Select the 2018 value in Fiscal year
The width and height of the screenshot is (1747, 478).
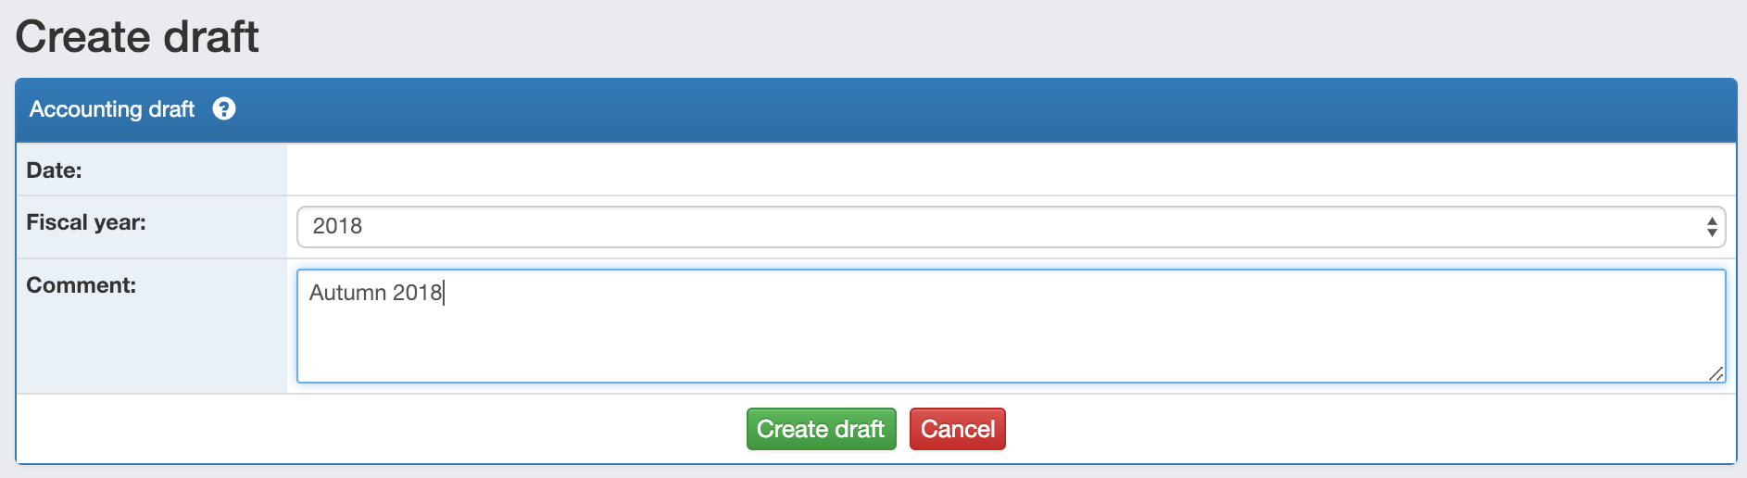tap(337, 226)
